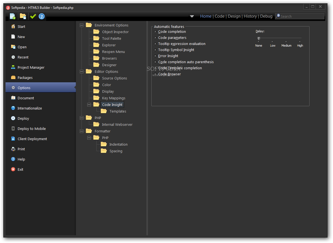Screen dimensions: 333x243
Task: Select Reopen Menu in the options tree
Action: [113, 52]
